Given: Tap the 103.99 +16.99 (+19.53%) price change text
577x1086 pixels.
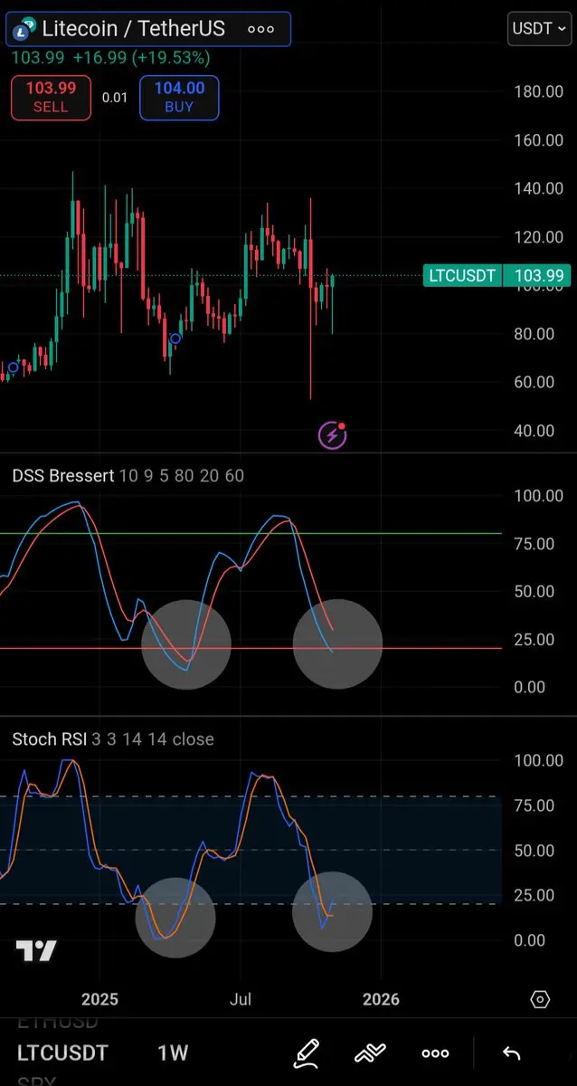Looking at the screenshot, I should point(110,59).
